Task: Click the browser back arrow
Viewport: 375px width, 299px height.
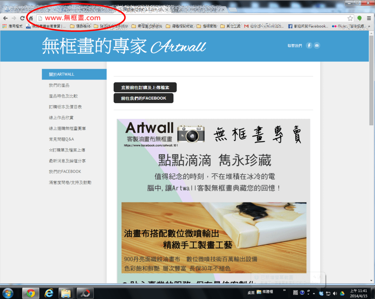Action: coord(5,18)
